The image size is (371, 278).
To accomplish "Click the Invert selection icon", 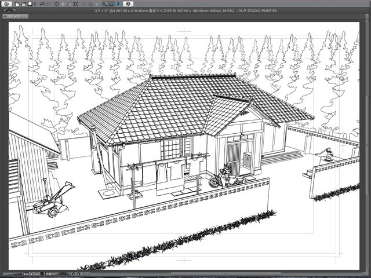I will pos(90,4).
